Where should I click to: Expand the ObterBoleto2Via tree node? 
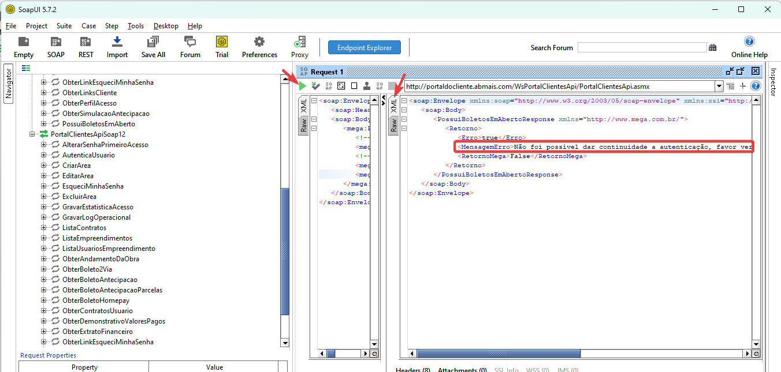(44, 269)
